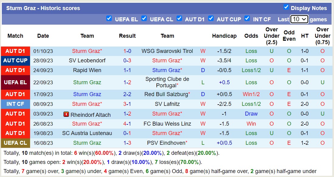Select the AUT CUP league label
The image size is (334, 177).
(15, 61)
